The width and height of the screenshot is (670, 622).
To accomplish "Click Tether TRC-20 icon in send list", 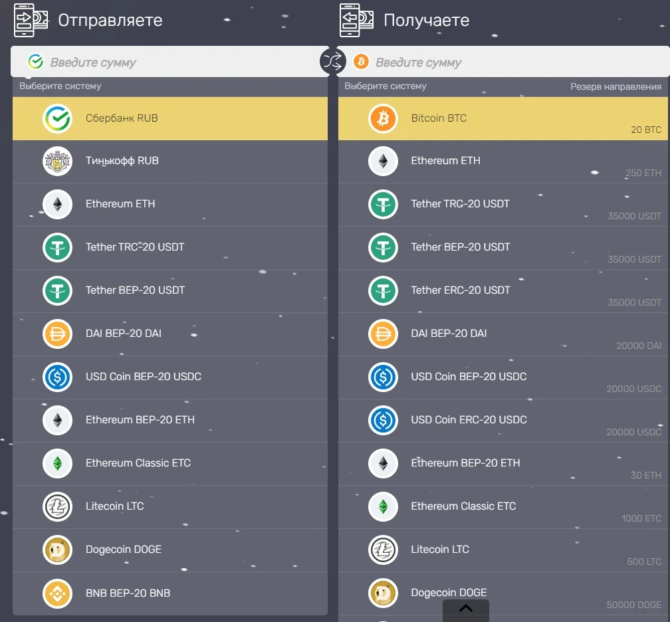I will [57, 247].
